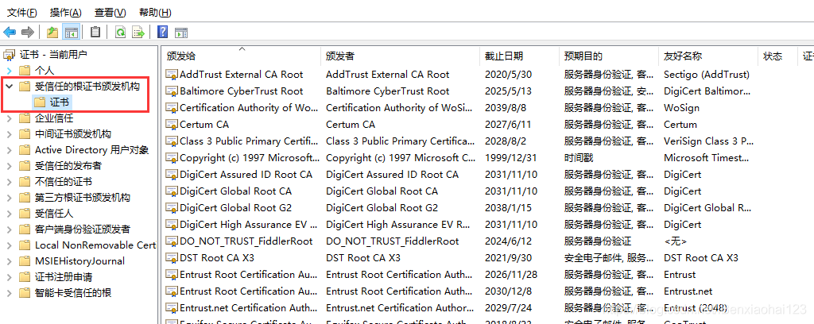
Task: Select the Local NonRemovable Cert tree item
Action: [x=95, y=245]
